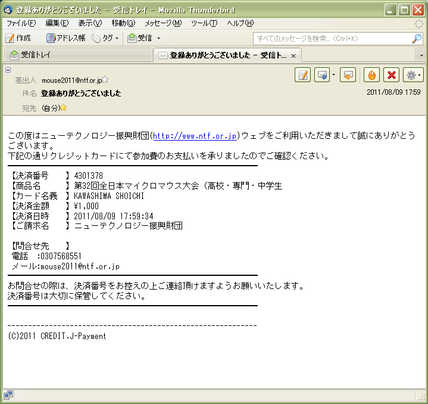The image size is (428, 404).
Task: Open the tab list dropdown
Action: pyautogui.click(x=421, y=55)
